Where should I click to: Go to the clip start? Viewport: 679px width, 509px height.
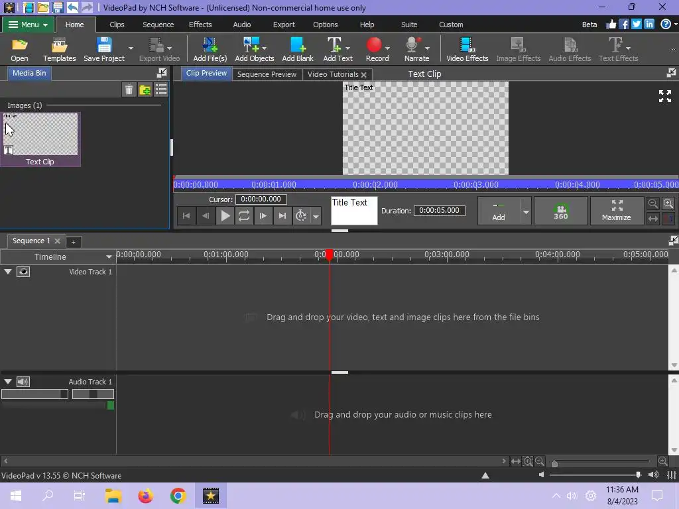pos(186,215)
